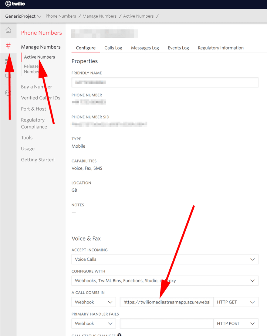Open Port & Host section

pyautogui.click(x=33, y=109)
